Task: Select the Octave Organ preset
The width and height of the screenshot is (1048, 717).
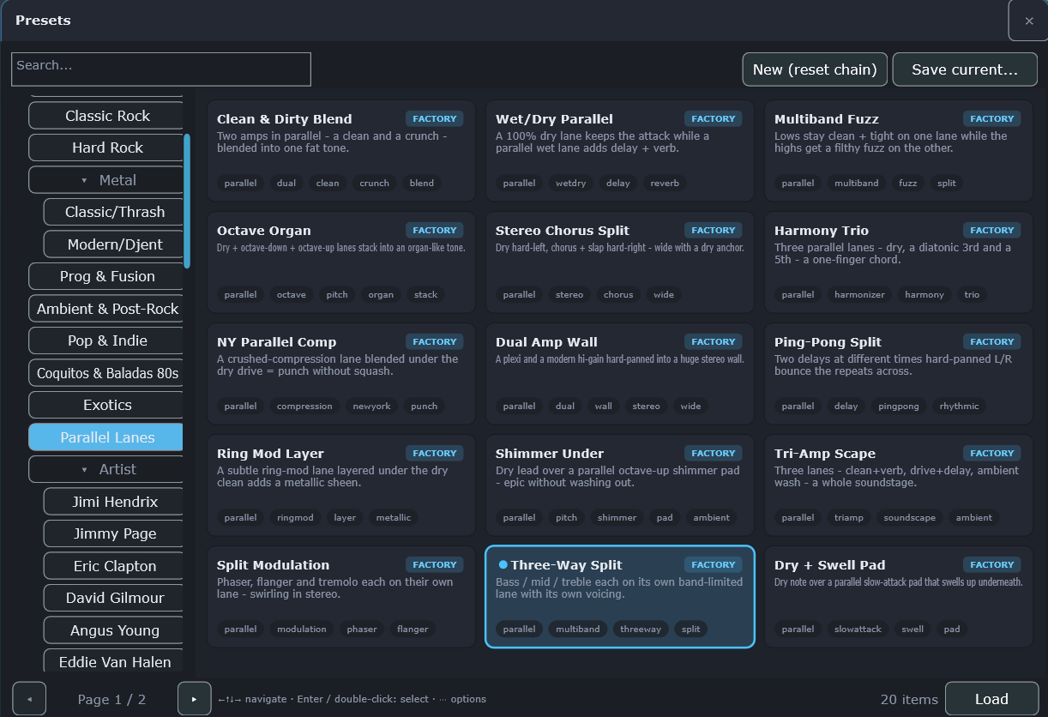Action: pyautogui.click(x=341, y=262)
